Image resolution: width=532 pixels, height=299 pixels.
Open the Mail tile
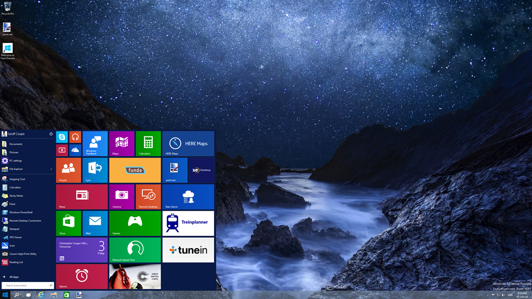pos(95,223)
